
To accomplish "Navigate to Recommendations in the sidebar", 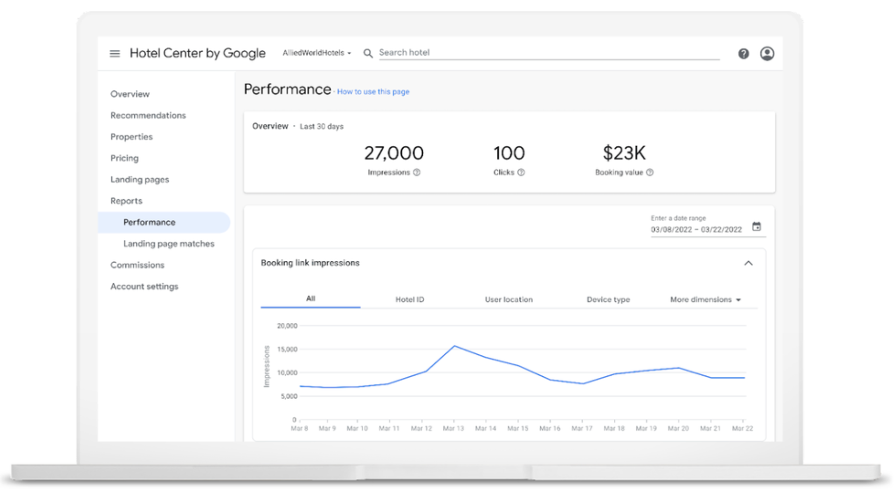I will (x=148, y=115).
